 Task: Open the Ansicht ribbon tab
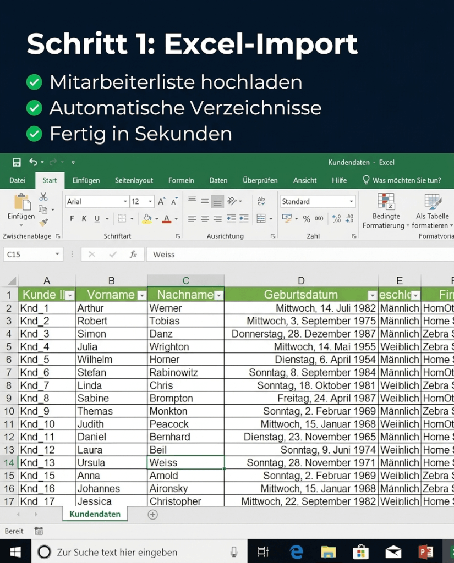(x=305, y=180)
